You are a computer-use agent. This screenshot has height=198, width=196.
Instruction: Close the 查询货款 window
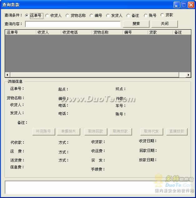pyautogui.click(x=191, y=5)
